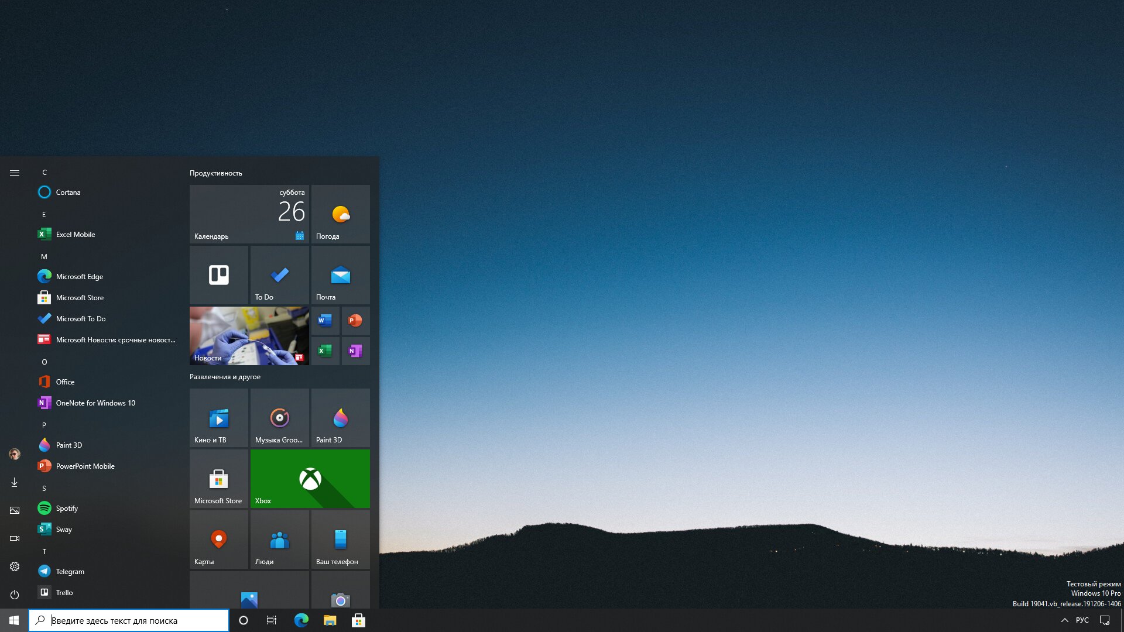
Task: Open the Музыка Groove tile
Action: 280,418
